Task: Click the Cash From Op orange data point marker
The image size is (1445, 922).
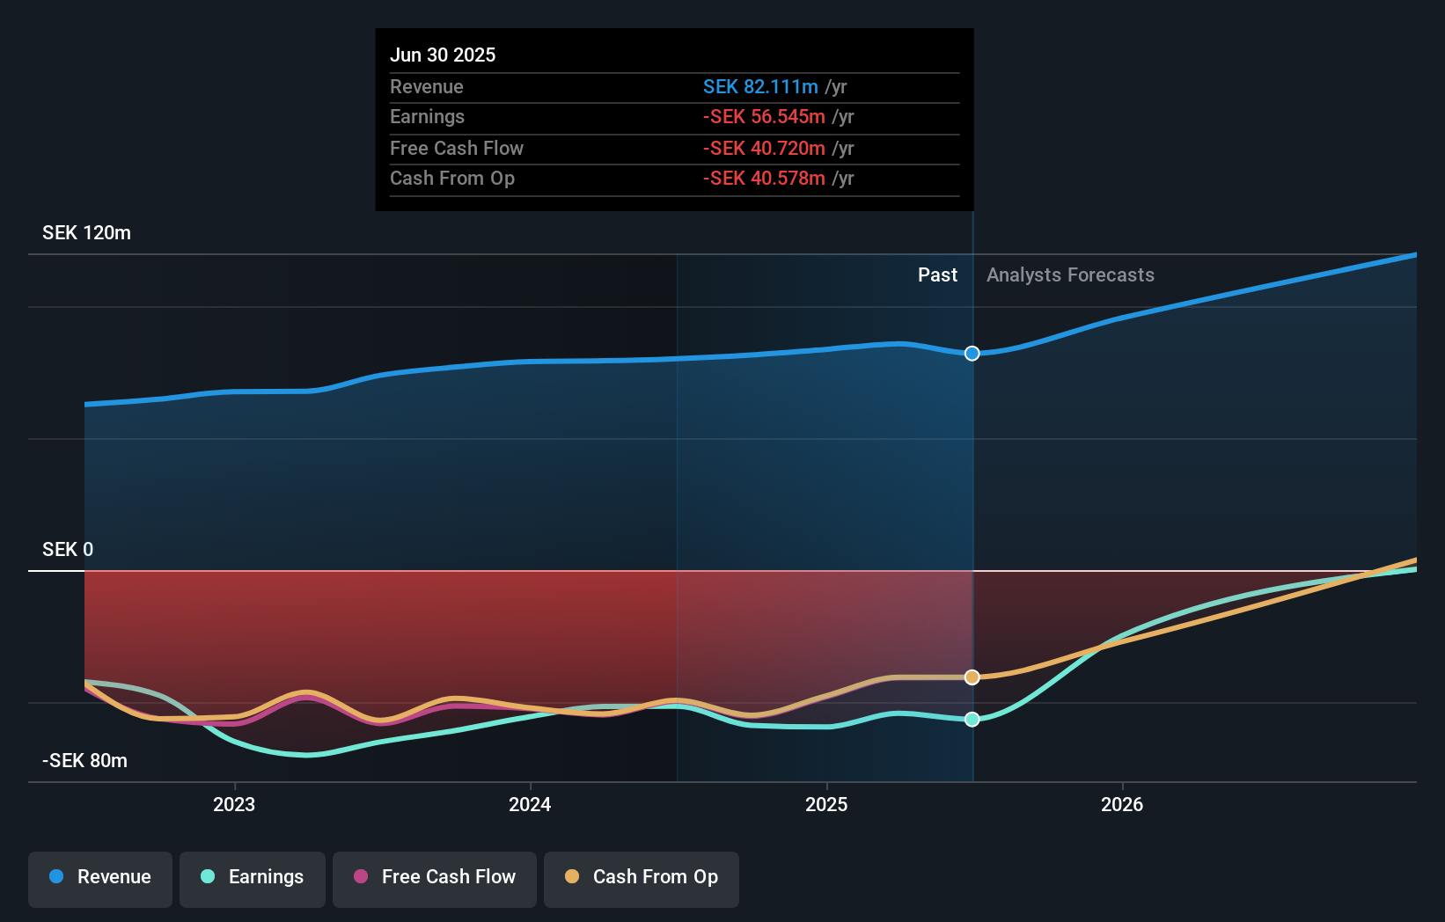Action: point(972,677)
